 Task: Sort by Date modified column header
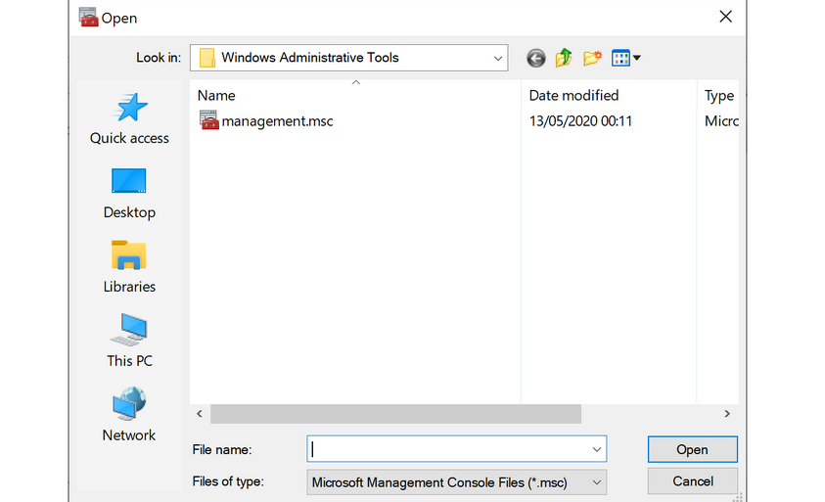pos(573,96)
